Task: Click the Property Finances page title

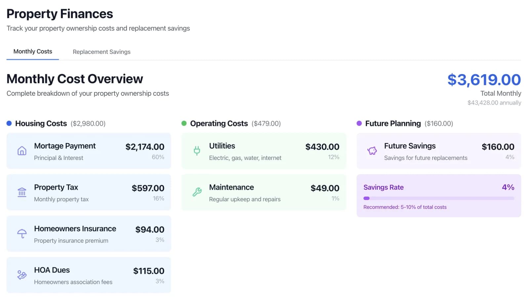Action: point(60,14)
